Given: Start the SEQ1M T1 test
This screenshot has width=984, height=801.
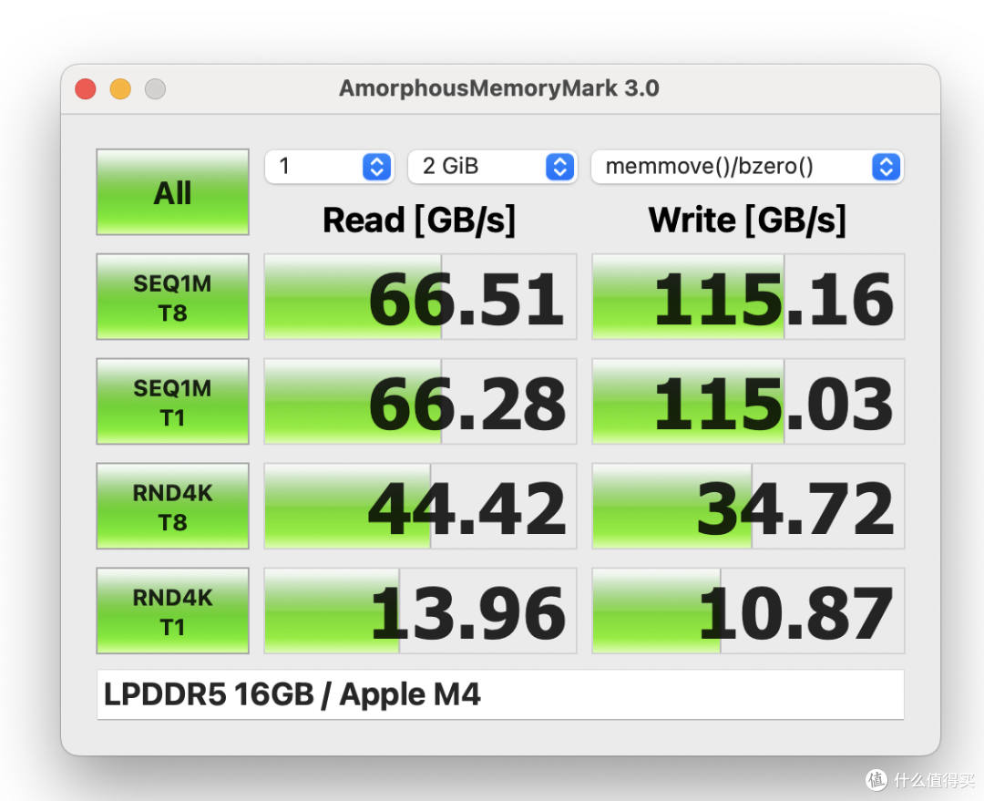Looking at the screenshot, I should (172, 402).
